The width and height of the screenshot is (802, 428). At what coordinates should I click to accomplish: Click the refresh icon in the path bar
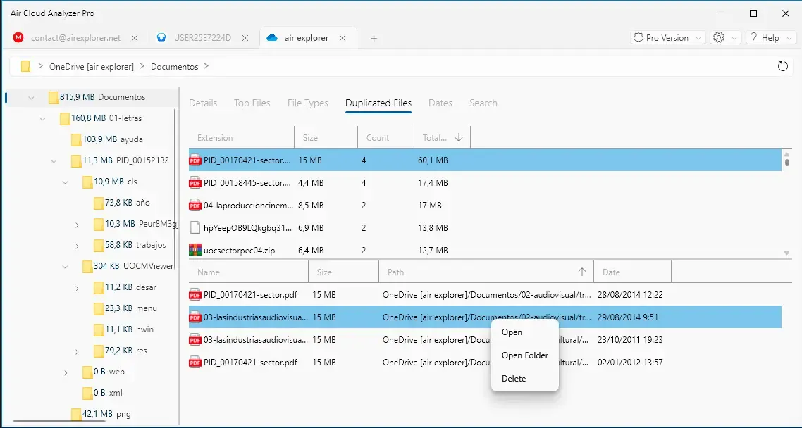[782, 66]
